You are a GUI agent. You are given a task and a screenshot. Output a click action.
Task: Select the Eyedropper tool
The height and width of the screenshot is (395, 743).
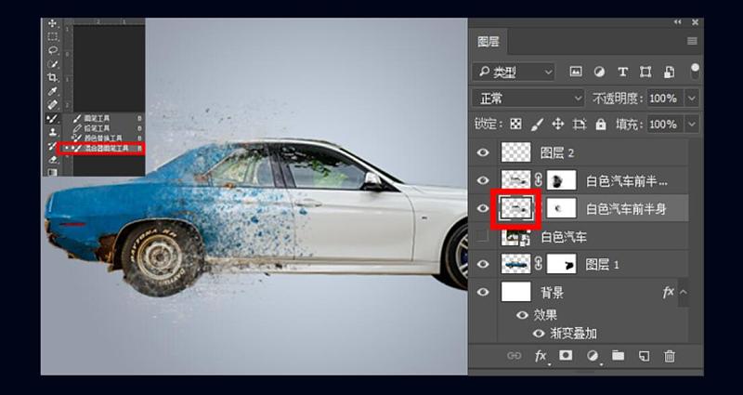tap(53, 91)
